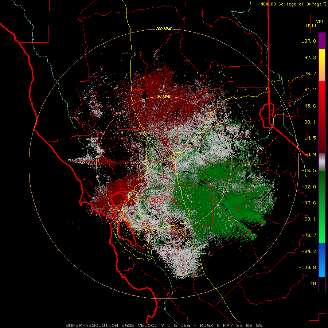The image size is (328, 328).
Task: Click the TH label in the legend
Action: (313, 284)
